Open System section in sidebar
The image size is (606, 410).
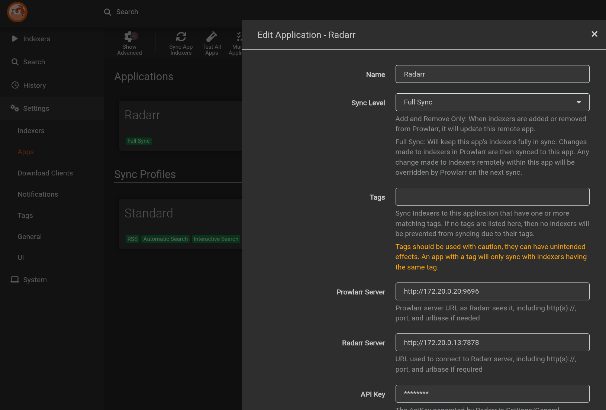[x=35, y=280]
